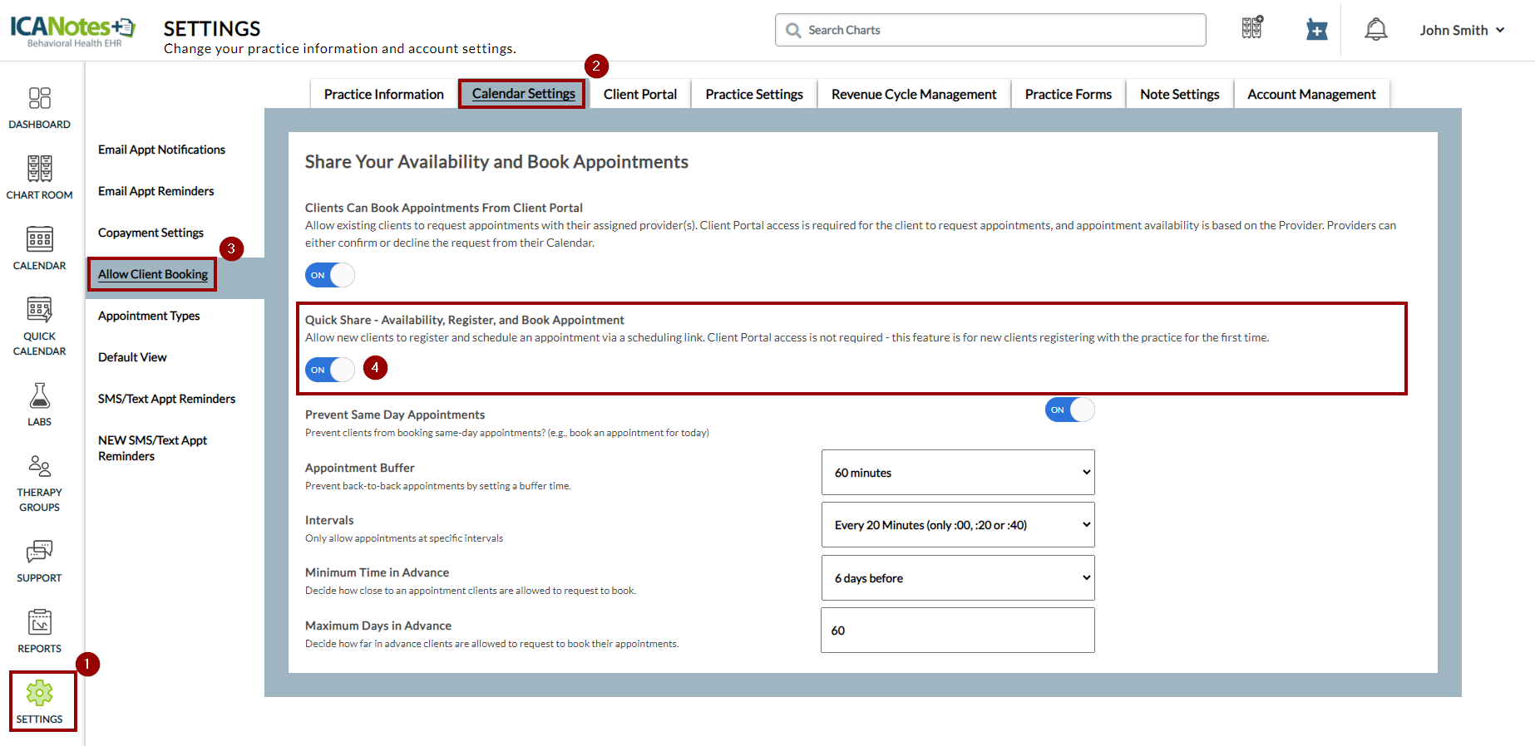This screenshot has height=746, width=1535.
Task: Disable the Quick Share toggle
Action: tap(330, 370)
